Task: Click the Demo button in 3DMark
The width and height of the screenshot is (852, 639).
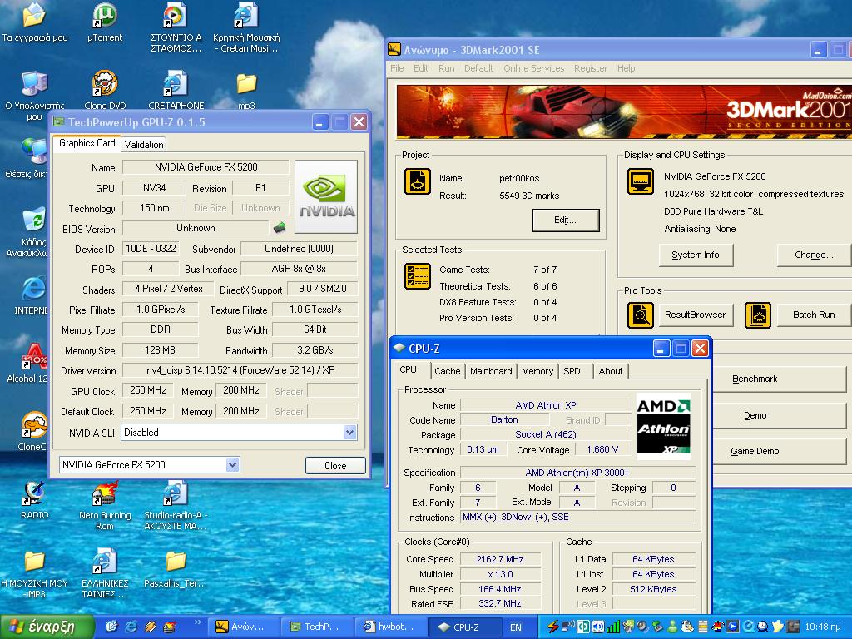Action: pos(779,416)
